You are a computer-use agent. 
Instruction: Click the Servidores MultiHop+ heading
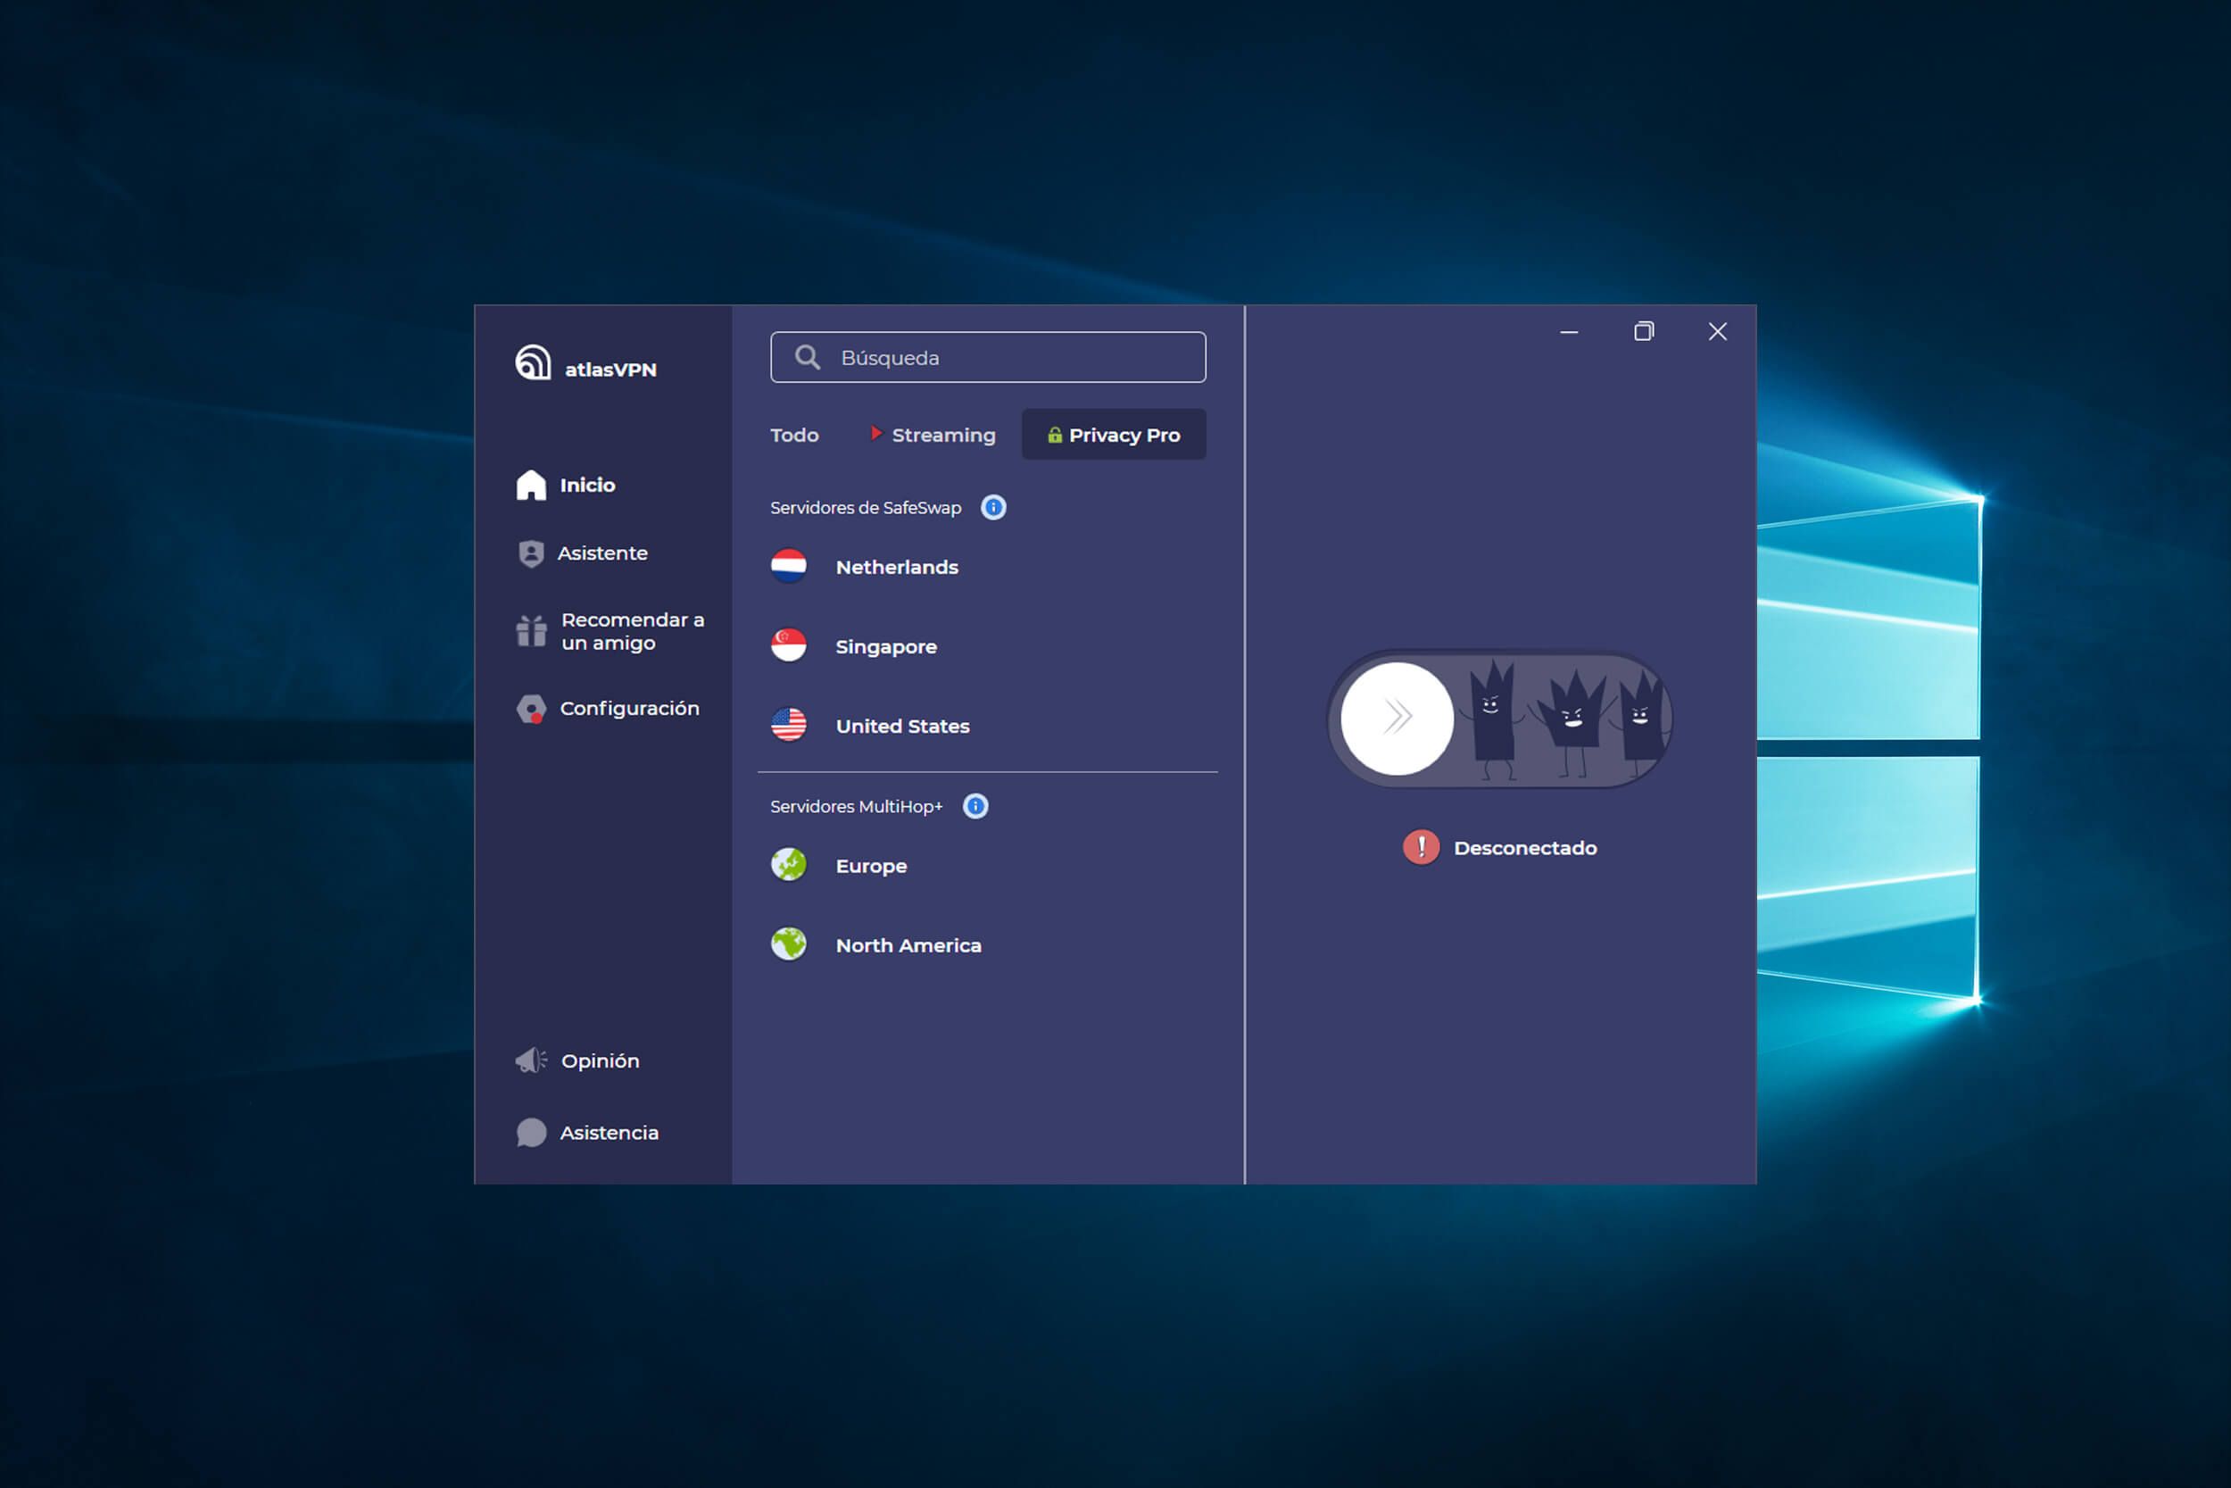click(857, 807)
